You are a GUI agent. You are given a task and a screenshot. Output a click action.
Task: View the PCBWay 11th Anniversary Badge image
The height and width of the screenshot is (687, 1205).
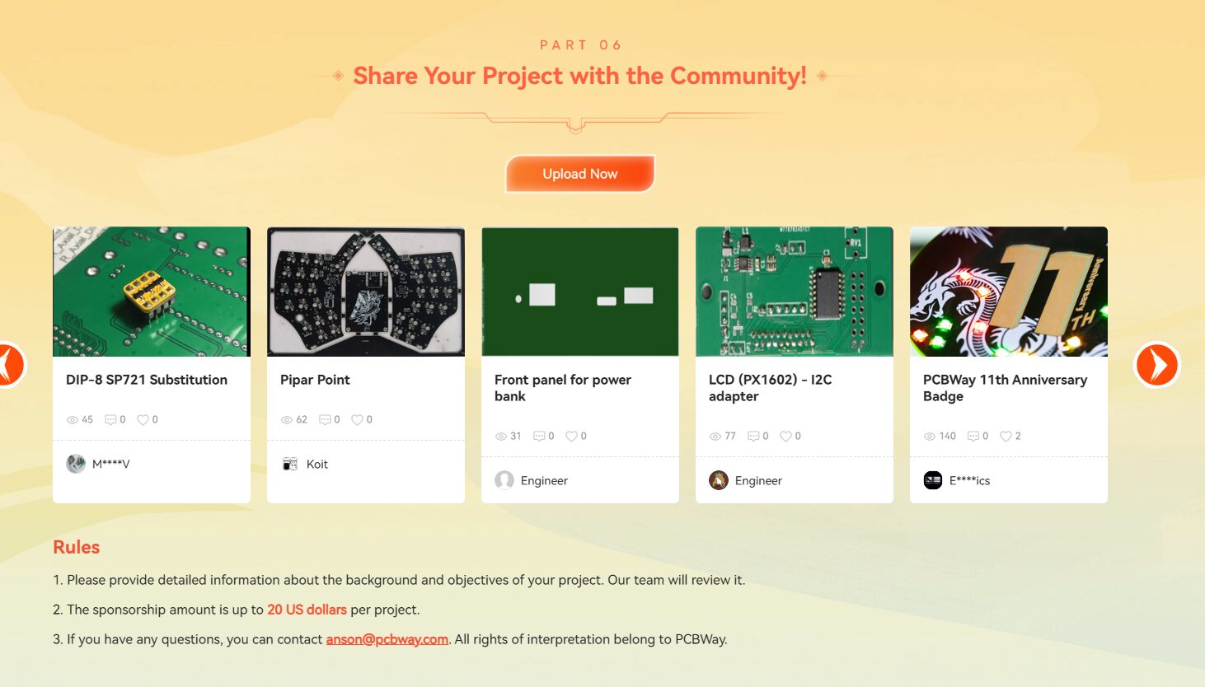click(1009, 292)
